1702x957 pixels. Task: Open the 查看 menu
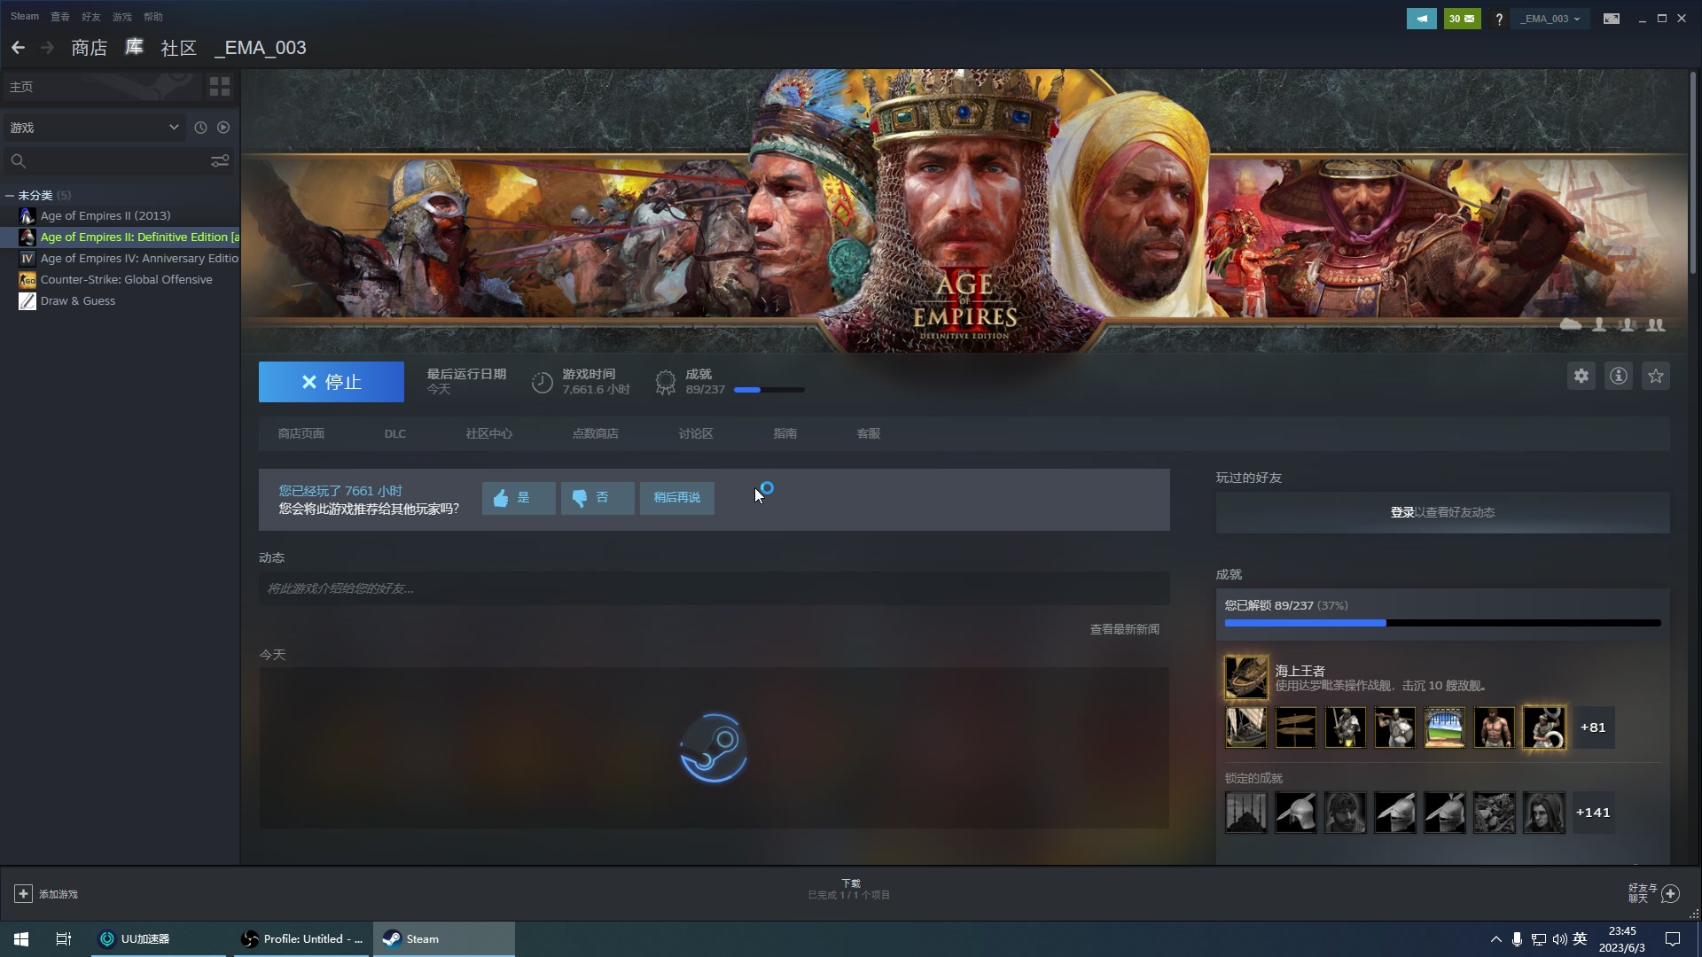click(x=60, y=17)
